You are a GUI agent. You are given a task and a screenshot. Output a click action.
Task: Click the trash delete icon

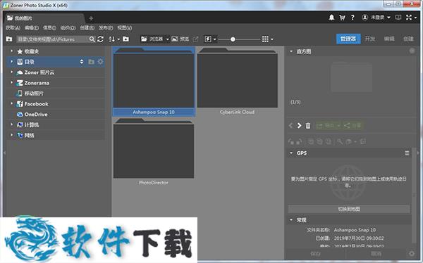(x=308, y=125)
